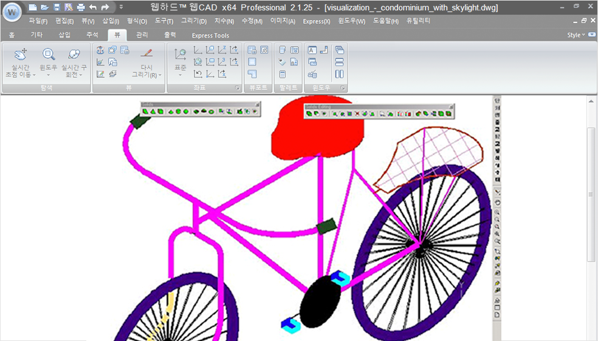
Task: Click the red X icon in Solids Editing toolbar
Action: tap(357, 114)
